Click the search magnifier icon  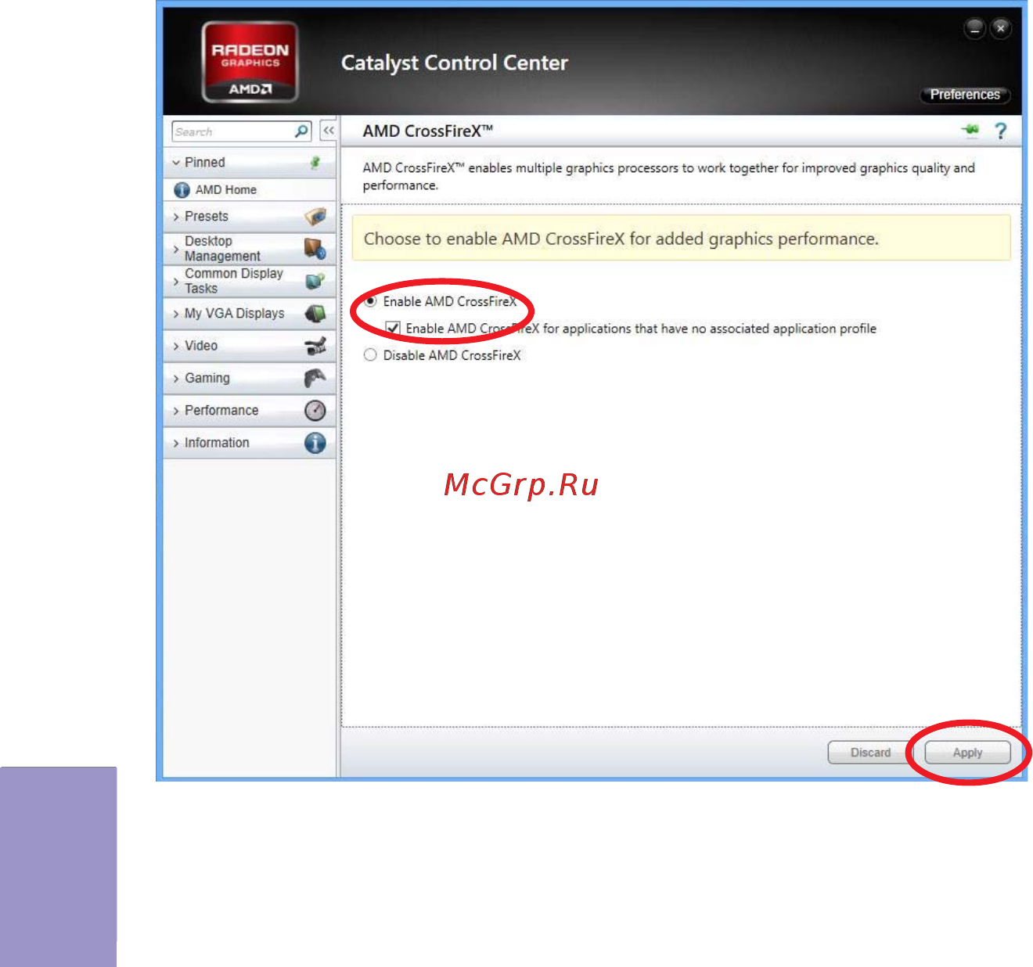point(301,131)
